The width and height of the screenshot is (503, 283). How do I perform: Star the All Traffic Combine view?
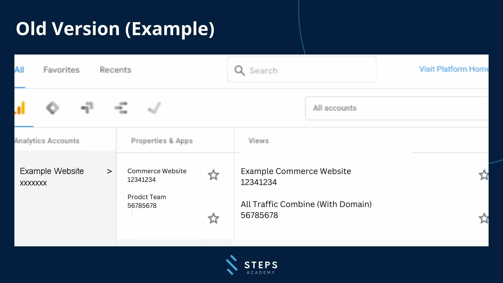[x=483, y=218]
